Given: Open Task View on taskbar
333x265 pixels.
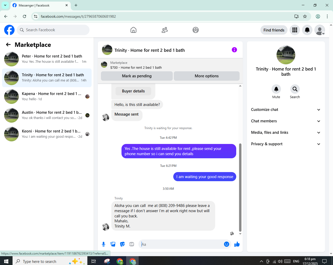Looking at the screenshot, I should 94,261.
